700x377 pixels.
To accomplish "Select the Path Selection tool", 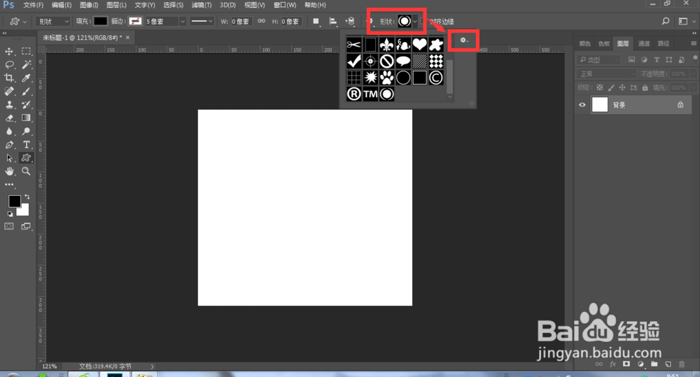I will pos(9,158).
